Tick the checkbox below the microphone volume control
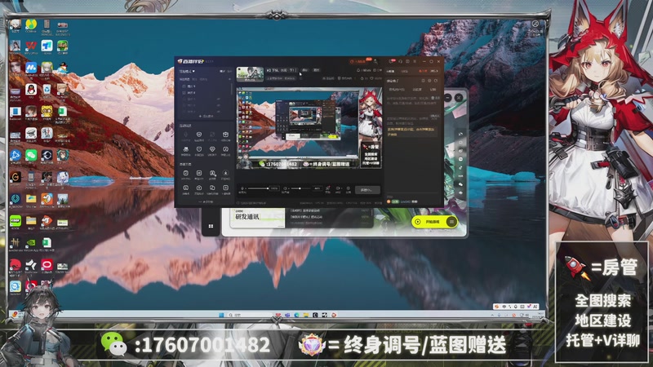Image resolution: width=653 pixels, height=367 pixels. [239, 201]
